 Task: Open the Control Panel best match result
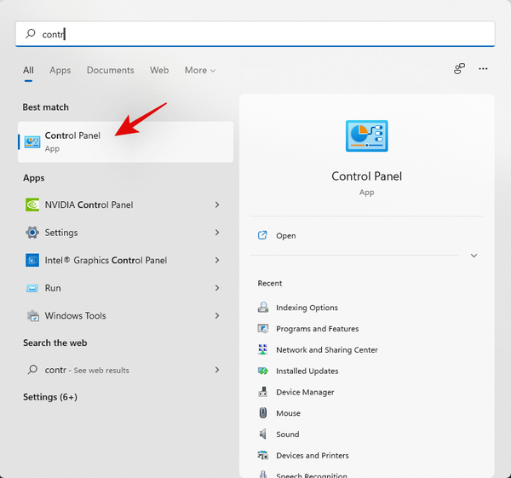tap(72, 141)
